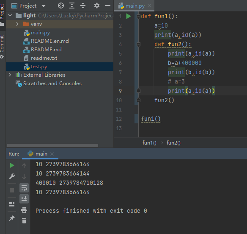Hide the Project panel with the minus icon
This screenshot has height=234, width=247.
click(108, 6)
